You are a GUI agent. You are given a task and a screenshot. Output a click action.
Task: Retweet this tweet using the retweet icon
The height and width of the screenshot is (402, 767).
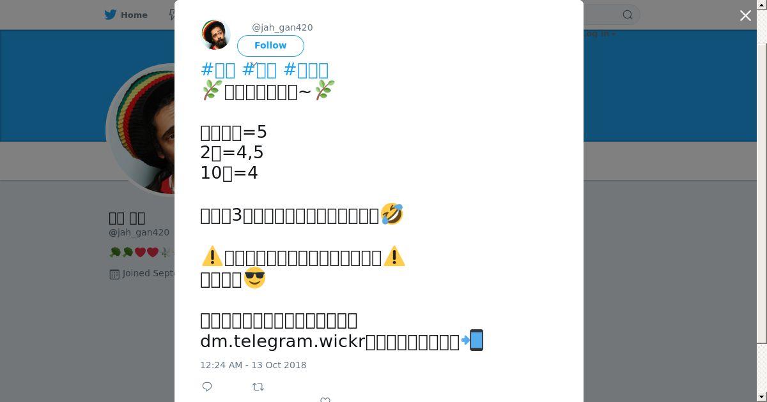click(x=258, y=387)
